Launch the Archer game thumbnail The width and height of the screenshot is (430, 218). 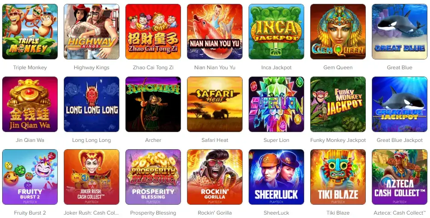pos(153,104)
